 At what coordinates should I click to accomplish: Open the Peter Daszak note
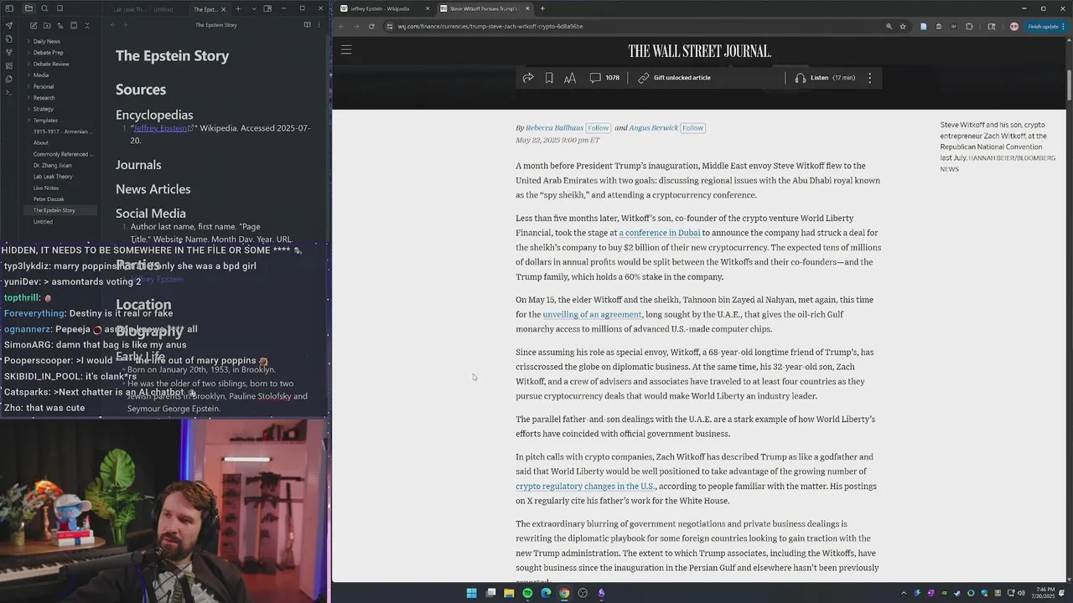click(x=49, y=199)
